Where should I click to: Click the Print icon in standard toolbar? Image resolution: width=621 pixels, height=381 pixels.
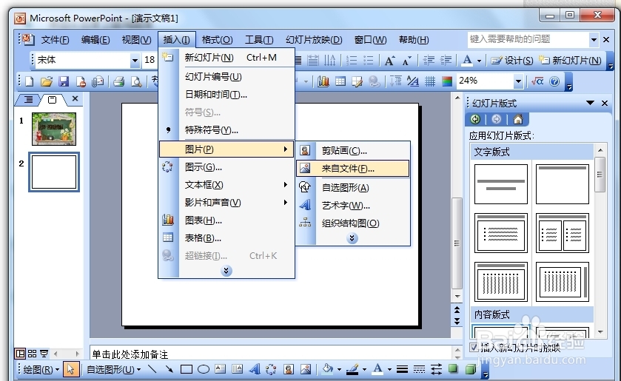tap(119, 81)
